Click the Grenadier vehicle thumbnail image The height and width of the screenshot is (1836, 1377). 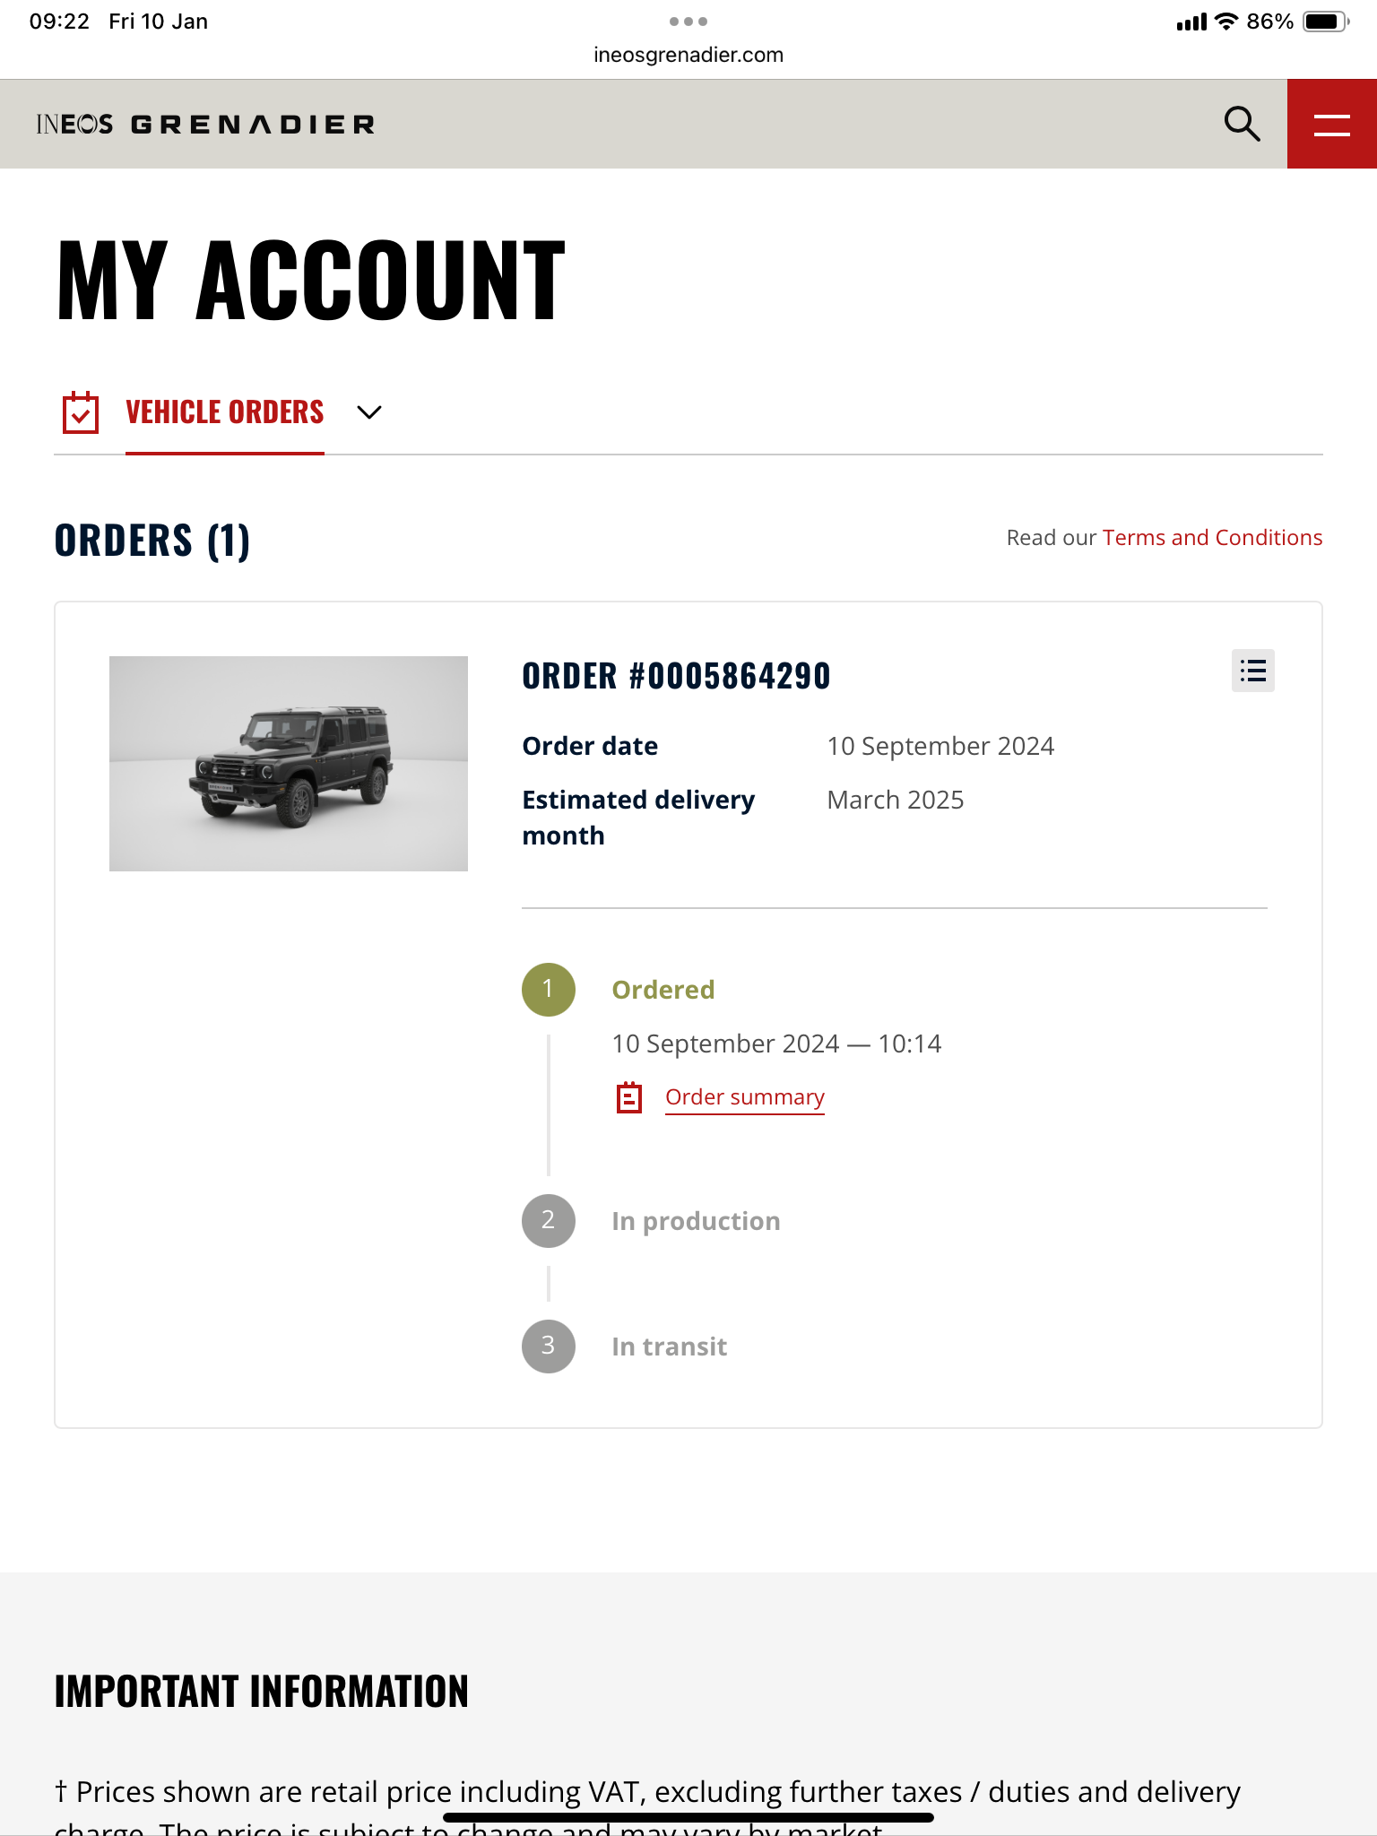[289, 764]
